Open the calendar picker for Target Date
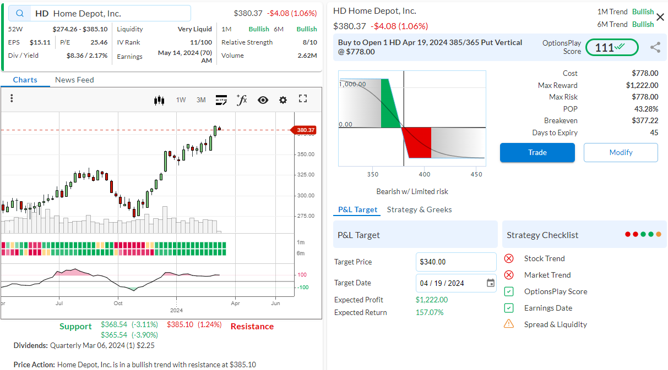The width and height of the screenshot is (668, 370). (x=491, y=283)
